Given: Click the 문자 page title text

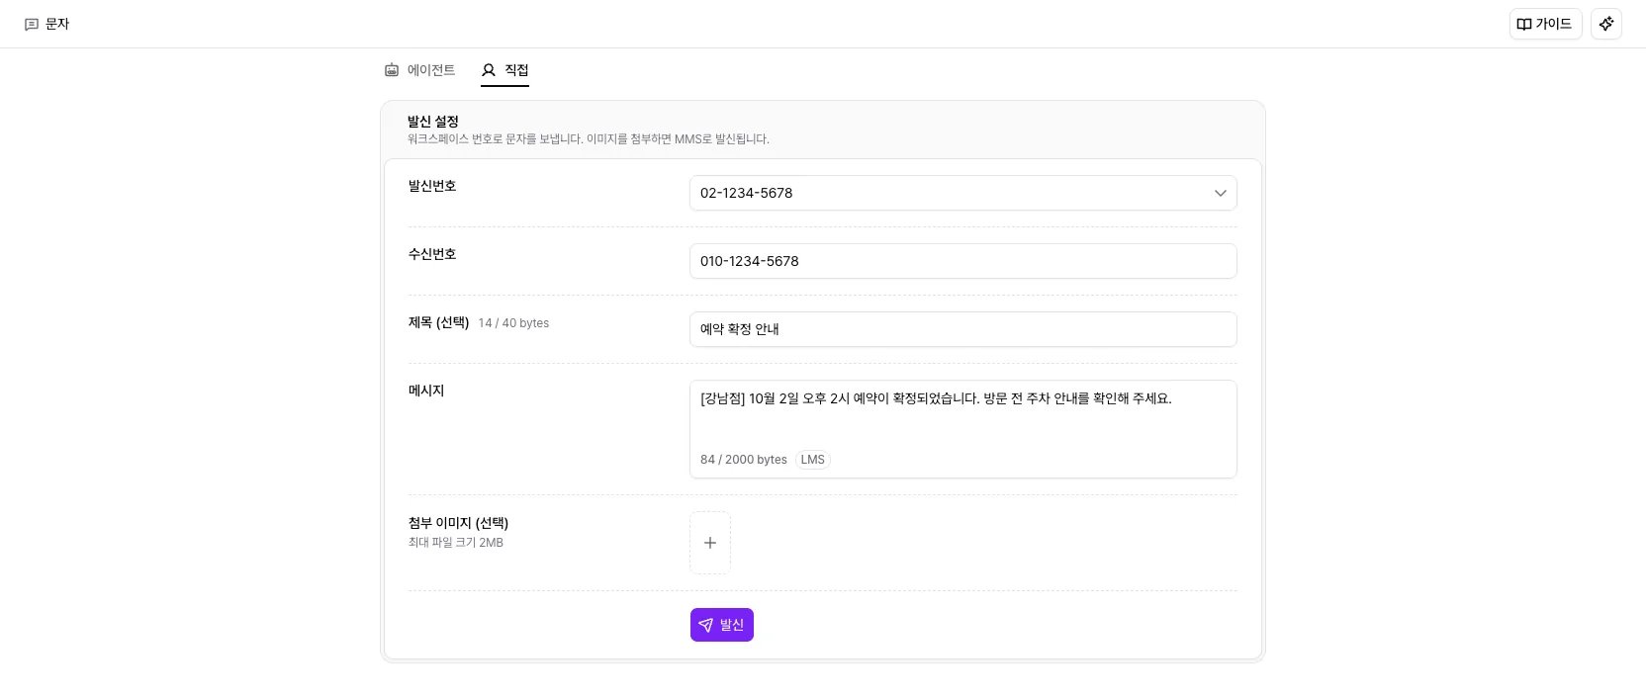Looking at the screenshot, I should pos(57,24).
